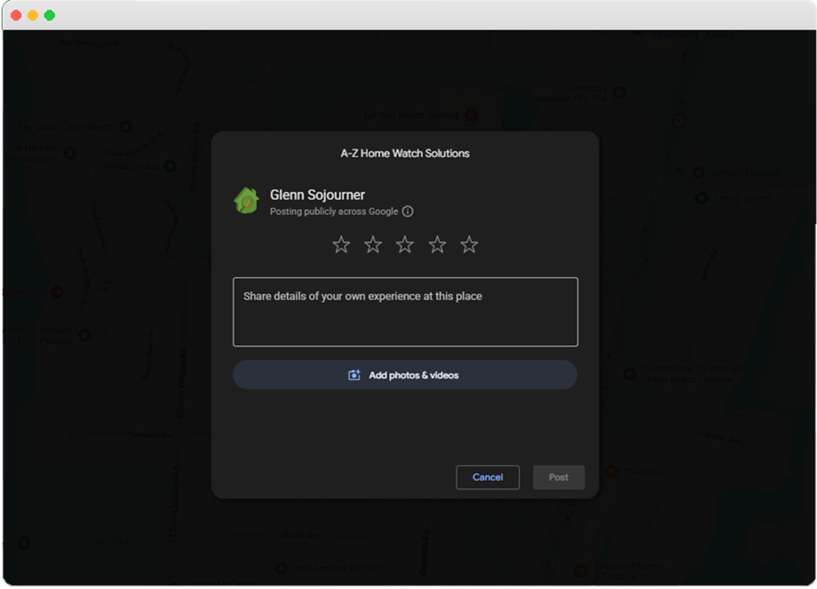Close the window with the red button
Viewport: 817px width, 589px height.
[16, 15]
